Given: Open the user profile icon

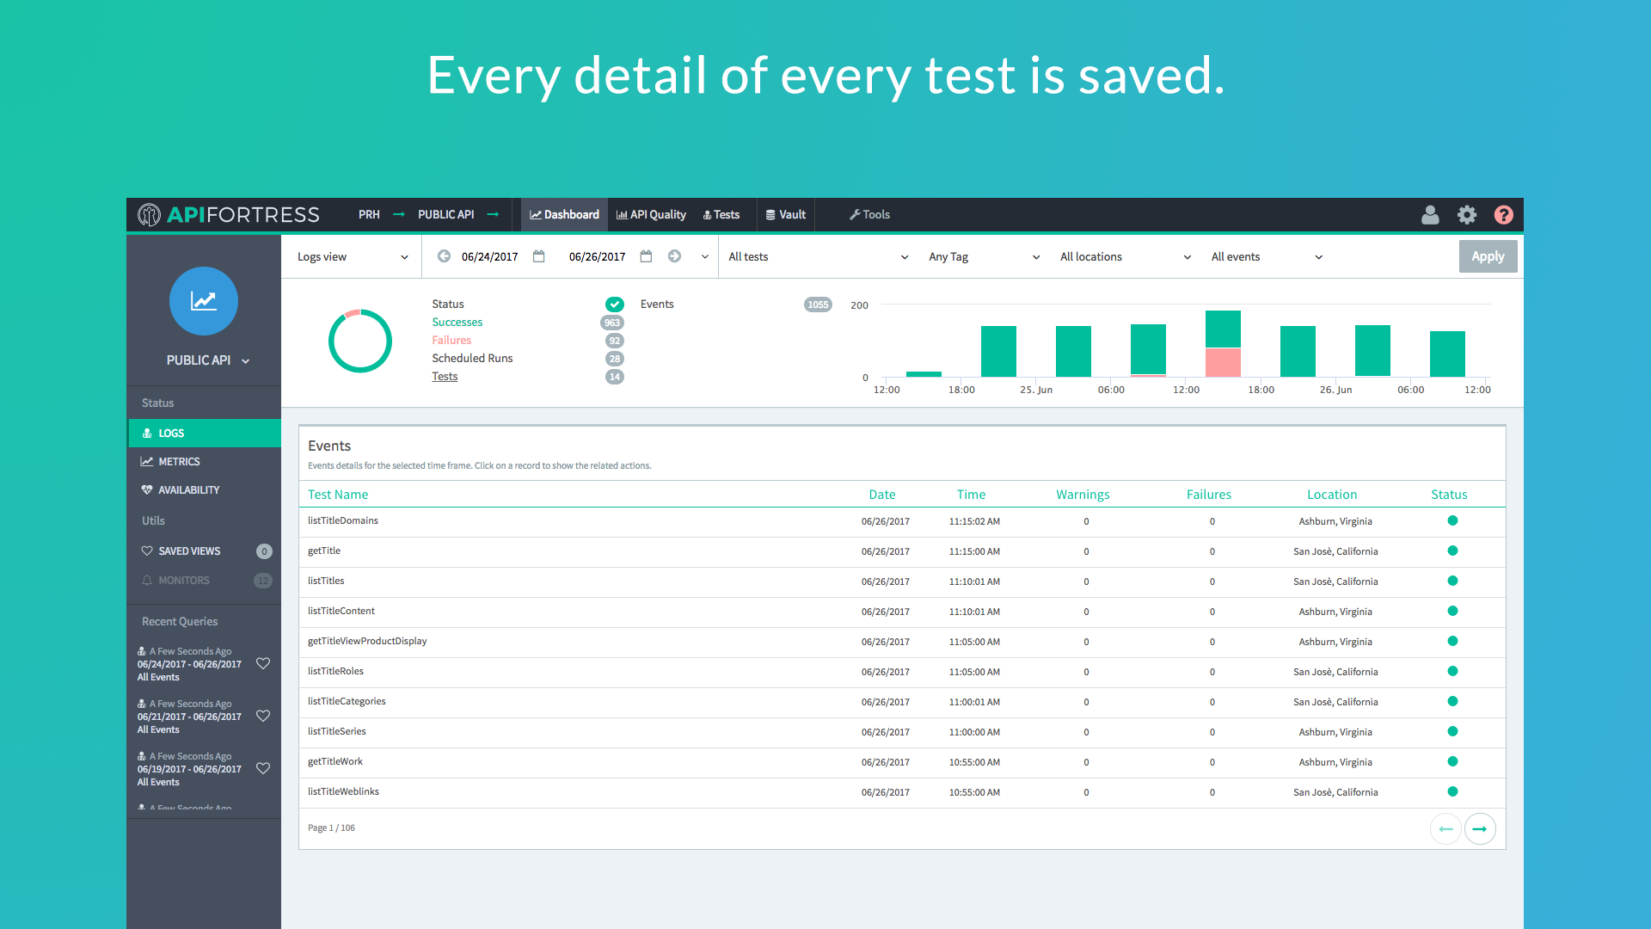Looking at the screenshot, I should (1430, 214).
